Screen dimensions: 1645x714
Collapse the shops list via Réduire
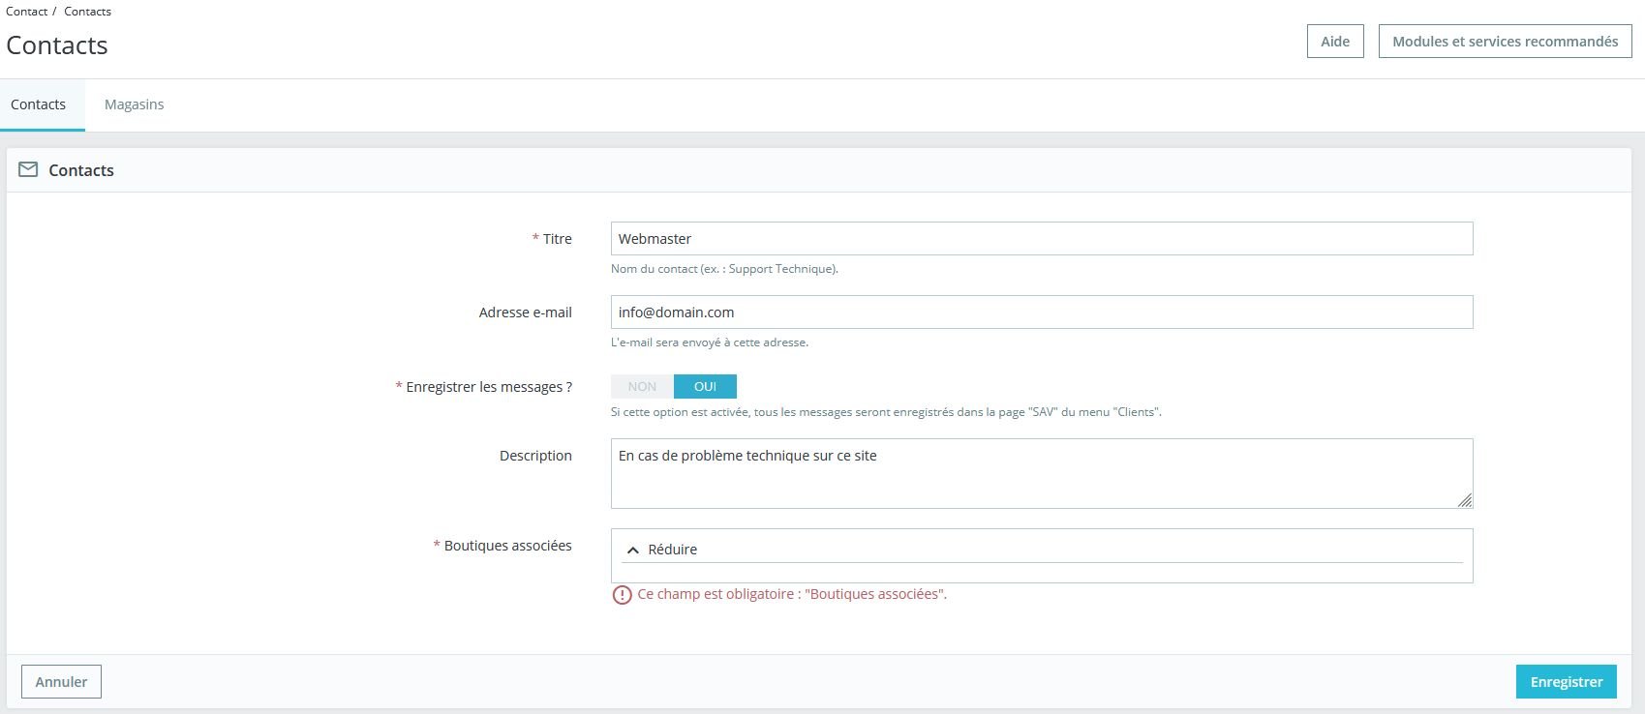click(672, 550)
